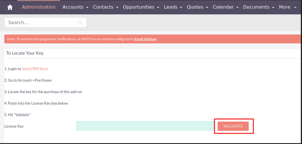
Task: Follow the Email Settings link in the notice
Action: pyautogui.click(x=145, y=39)
